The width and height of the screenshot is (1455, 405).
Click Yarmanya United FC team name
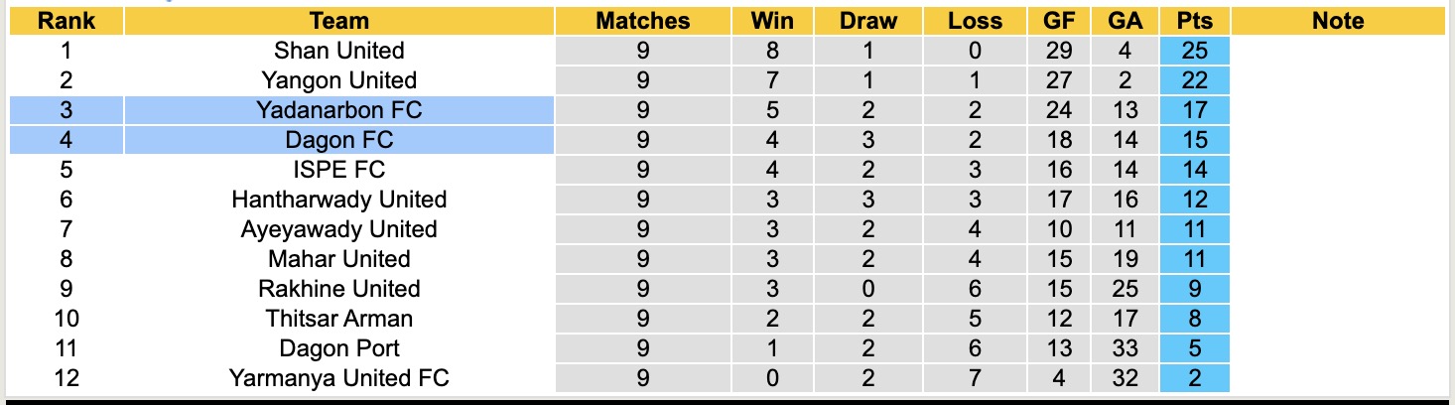coord(338,378)
